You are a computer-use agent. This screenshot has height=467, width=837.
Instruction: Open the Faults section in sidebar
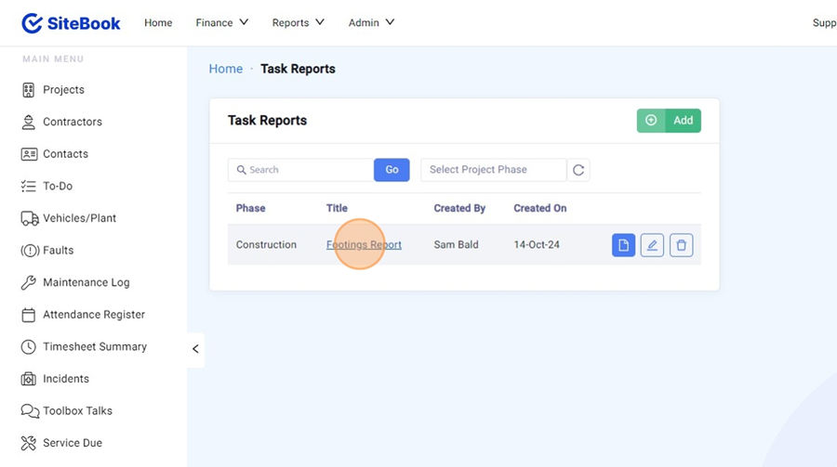click(x=58, y=251)
